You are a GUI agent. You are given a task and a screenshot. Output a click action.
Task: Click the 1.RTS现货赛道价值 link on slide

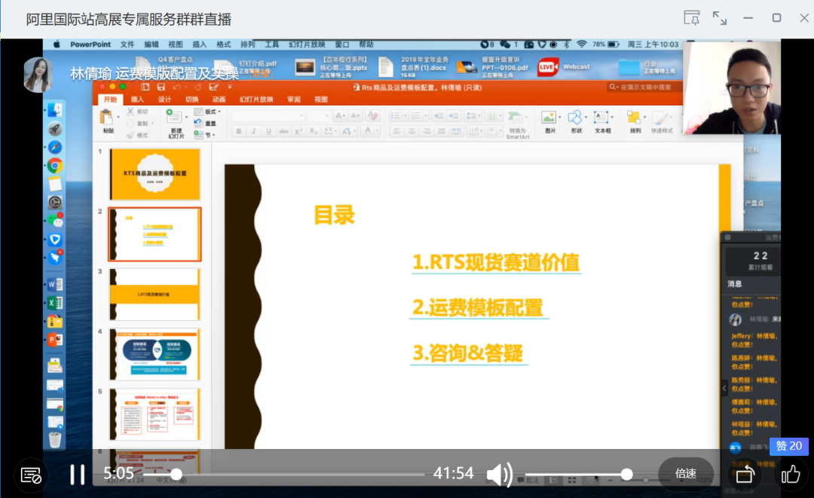[496, 262]
